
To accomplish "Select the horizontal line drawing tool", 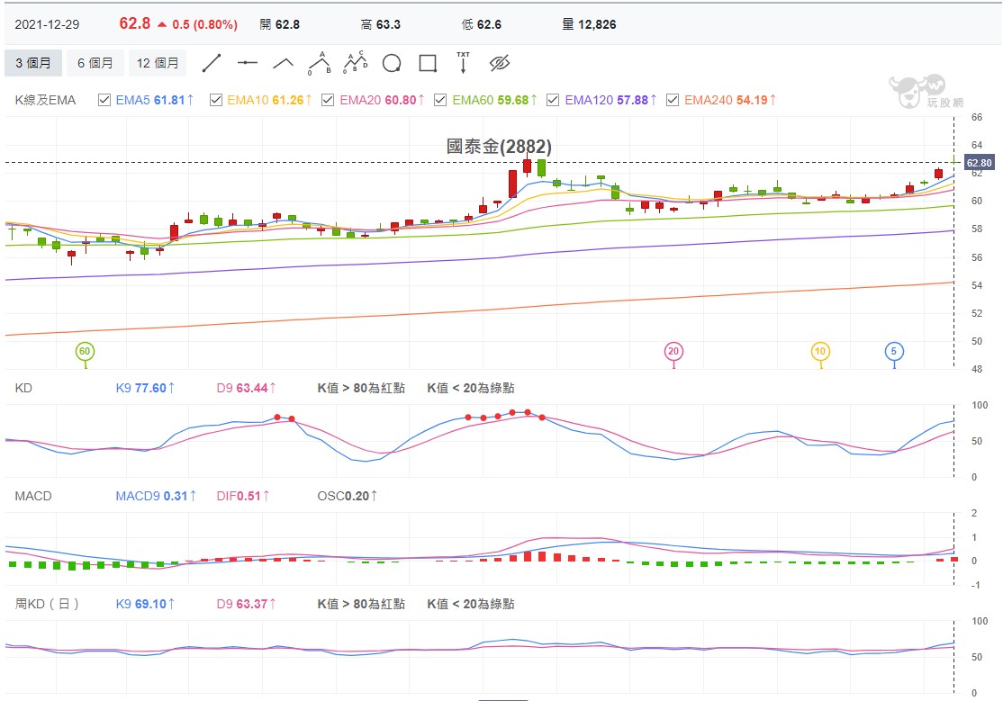I will pyautogui.click(x=248, y=63).
